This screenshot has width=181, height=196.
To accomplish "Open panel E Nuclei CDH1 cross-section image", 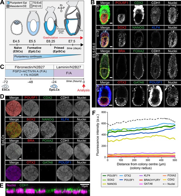I will click(x=48, y=190).
